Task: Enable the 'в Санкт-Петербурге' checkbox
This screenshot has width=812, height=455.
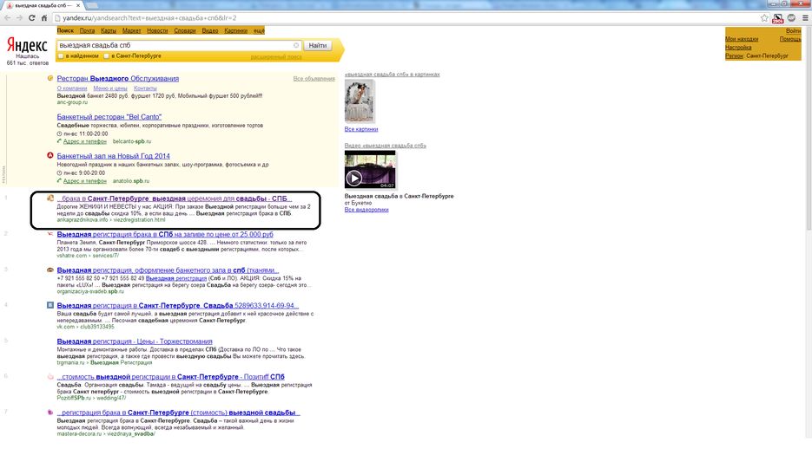Action: 106,55
